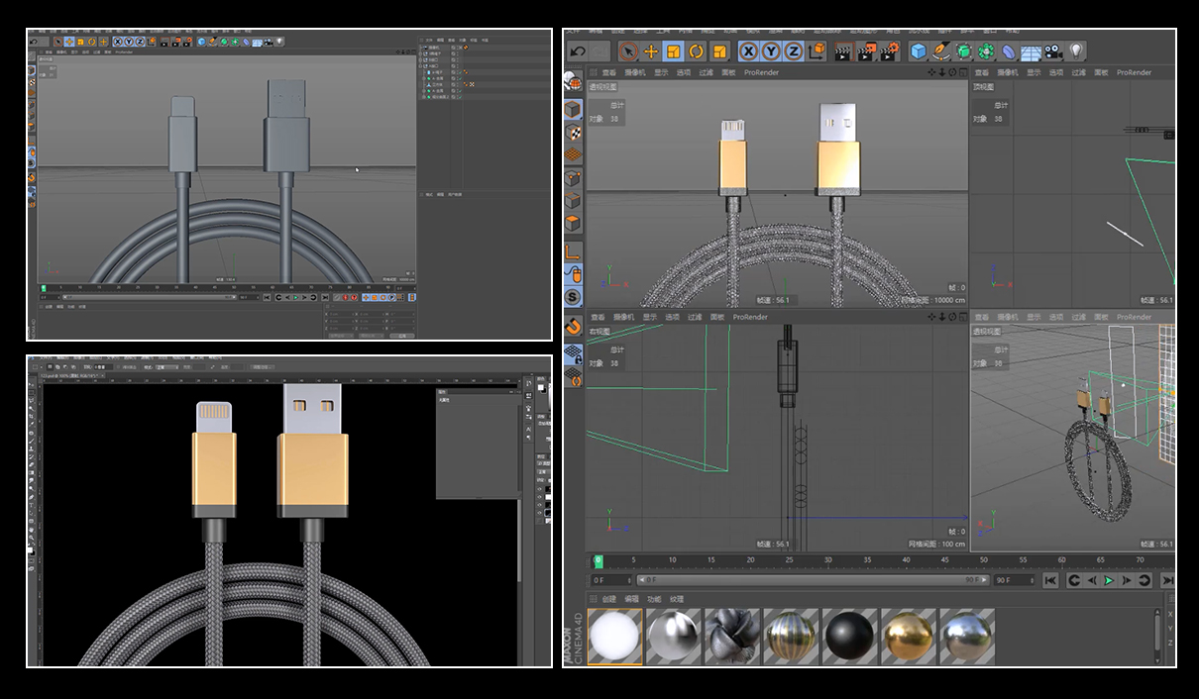Click timeline preview range slider bar in large window
Viewport: 1199px width, 699px height.
coord(814,580)
